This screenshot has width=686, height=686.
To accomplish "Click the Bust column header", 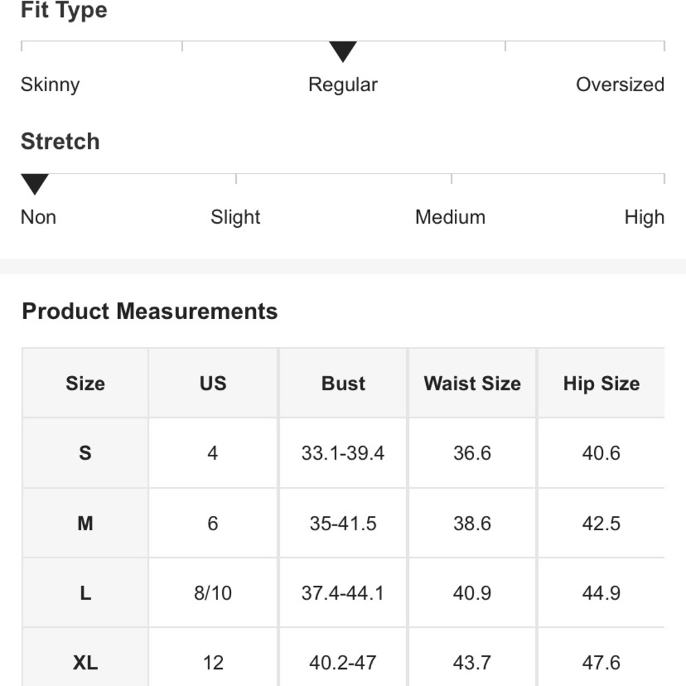I will click(343, 383).
